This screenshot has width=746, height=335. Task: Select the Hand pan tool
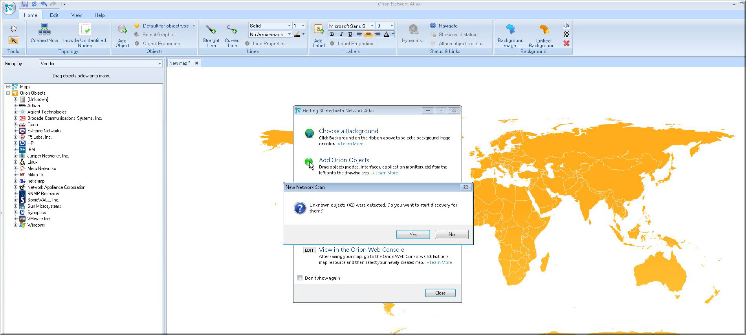click(x=13, y=29)
